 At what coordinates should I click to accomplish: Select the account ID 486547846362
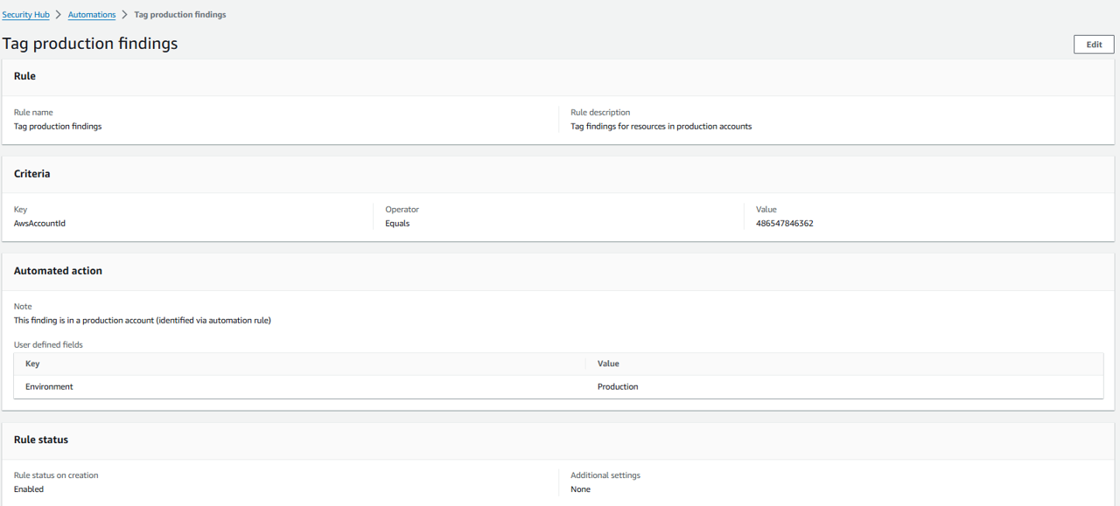pos(784,224)
